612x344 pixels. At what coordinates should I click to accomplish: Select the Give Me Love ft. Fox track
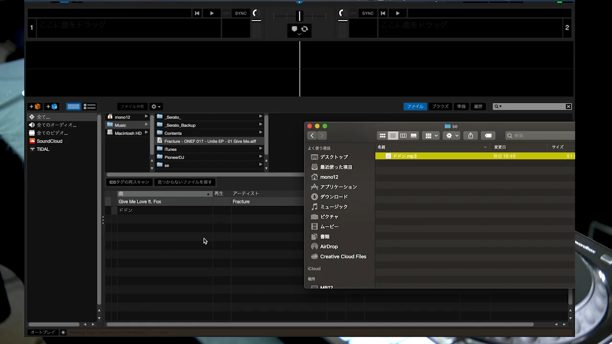(x=140, y=202)
